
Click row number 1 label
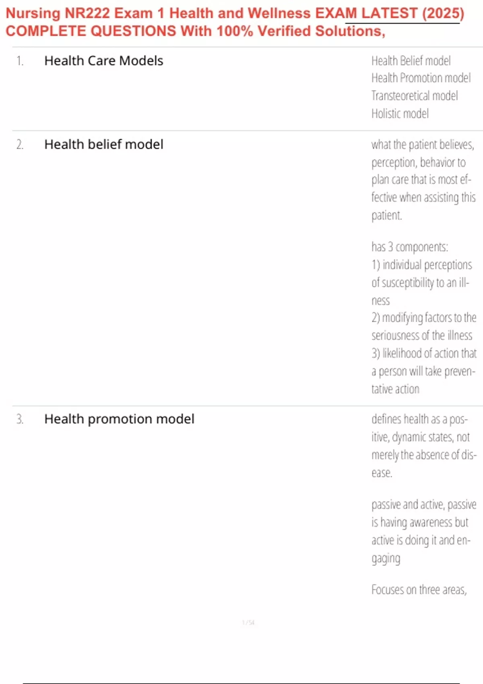[20, 61]
